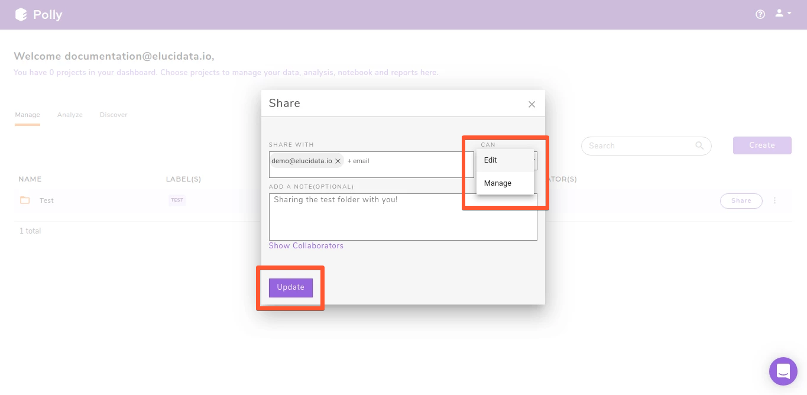The image size is (807, 395).
Task: Click the Show Collaborators link
Action: pos(306,245)
